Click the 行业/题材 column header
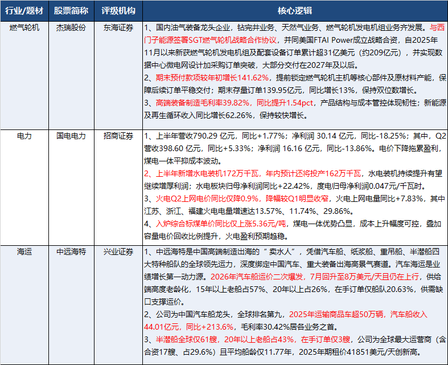Screen dimensions: 448x365 [24, 11]
